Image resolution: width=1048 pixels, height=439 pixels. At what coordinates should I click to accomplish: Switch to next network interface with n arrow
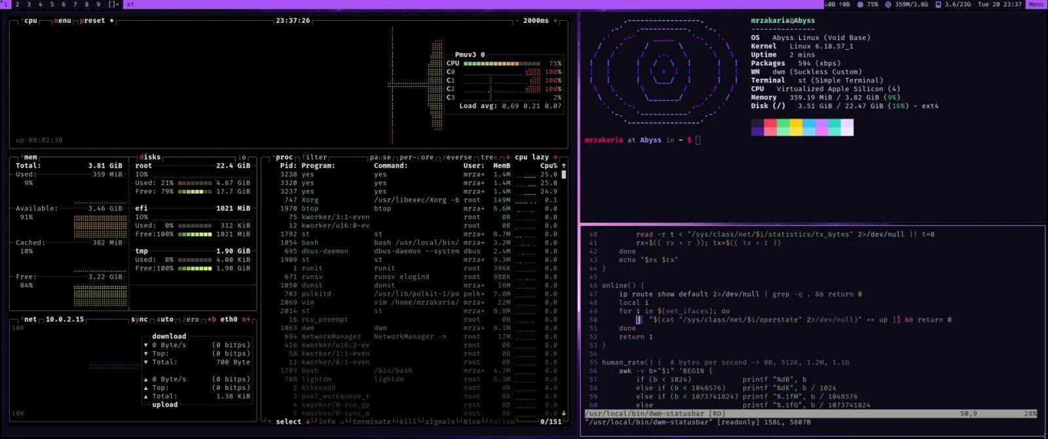coord(246,319)
